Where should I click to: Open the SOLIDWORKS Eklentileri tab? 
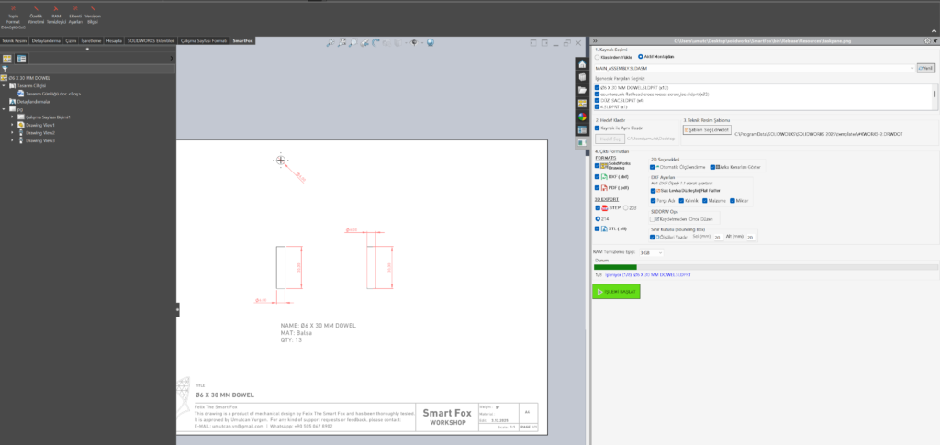pyautogui.click(x=151, y=41)
